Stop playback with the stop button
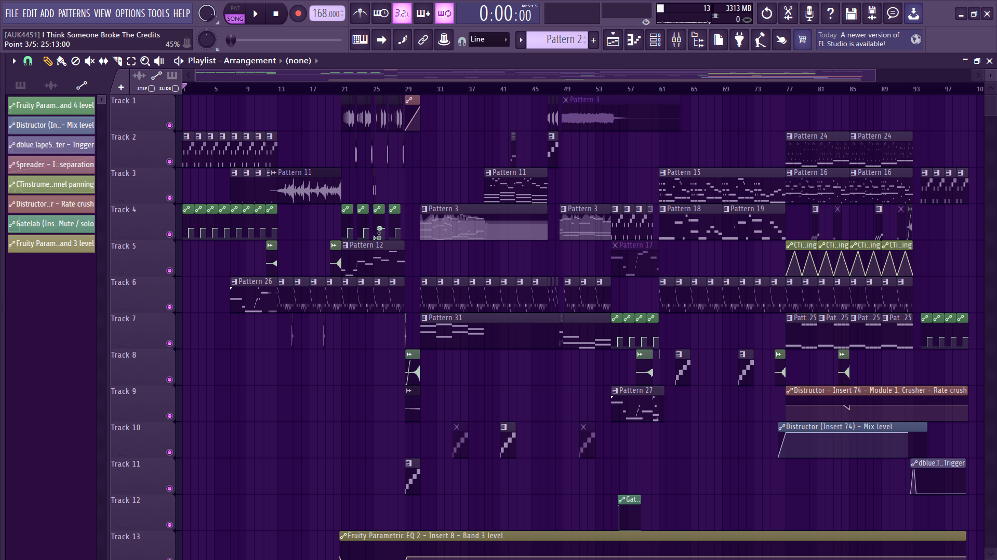Viewport: 997px width, 560px height. click(x=276, y=14)
